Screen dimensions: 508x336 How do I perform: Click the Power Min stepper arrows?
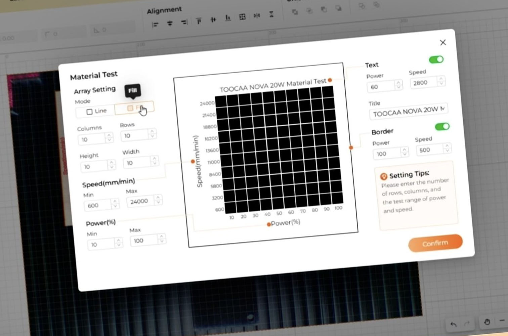[118, 243]
